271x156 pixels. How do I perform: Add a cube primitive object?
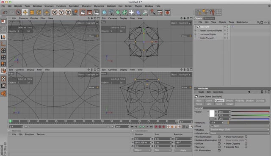tap(104, 12)
